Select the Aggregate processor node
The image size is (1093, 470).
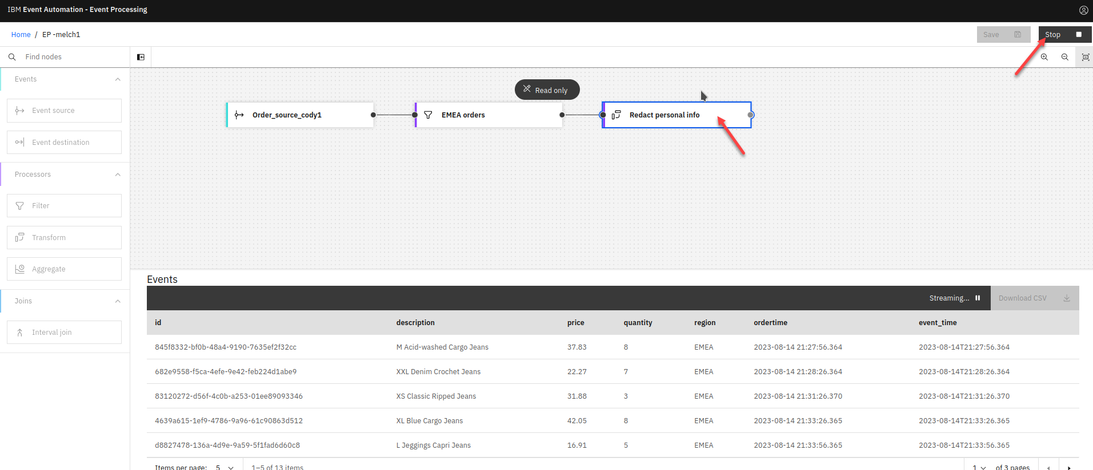pos(64,269)
